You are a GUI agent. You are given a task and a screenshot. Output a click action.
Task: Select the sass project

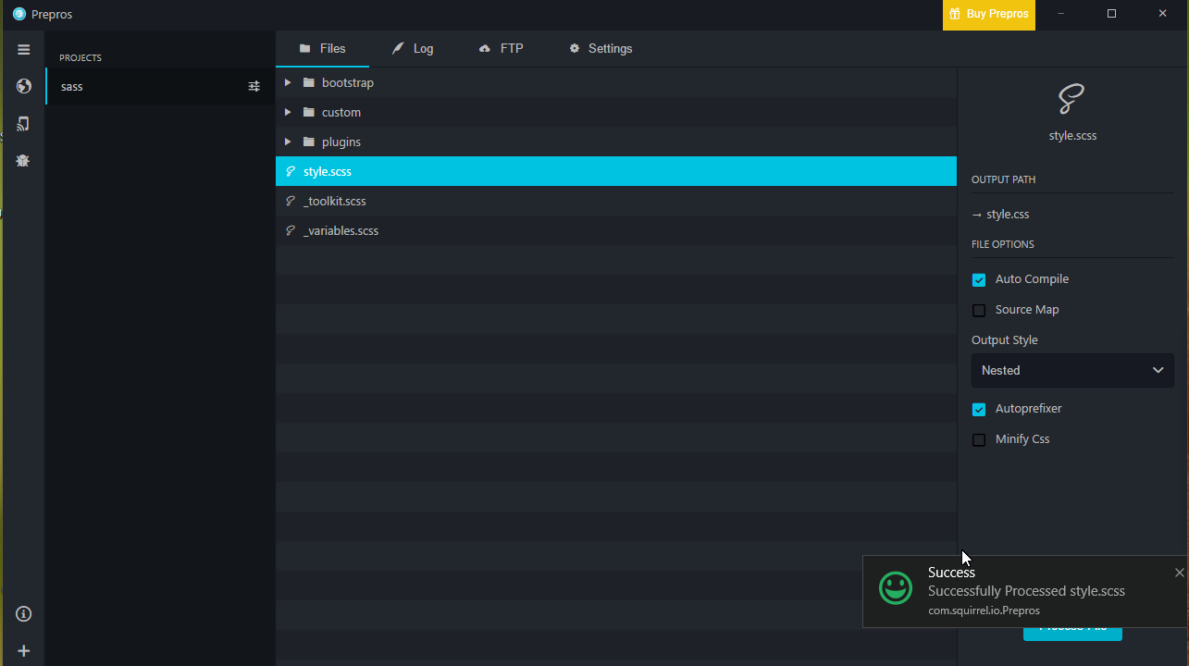click(x=160, y=86)
